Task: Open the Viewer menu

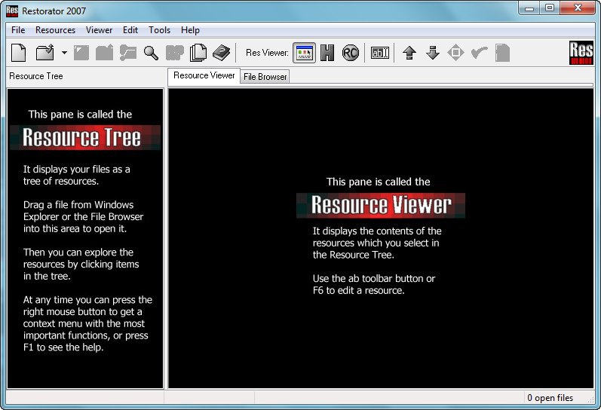Action: 99,30
